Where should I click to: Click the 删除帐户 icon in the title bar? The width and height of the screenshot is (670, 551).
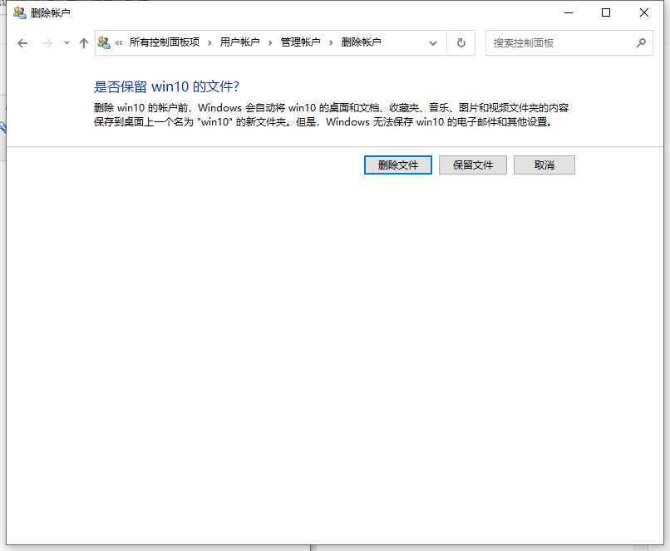pyautogui.click(x=19, y=12)
